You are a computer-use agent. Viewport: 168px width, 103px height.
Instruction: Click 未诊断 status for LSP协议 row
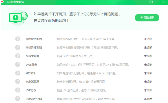[x=148, y=90]
